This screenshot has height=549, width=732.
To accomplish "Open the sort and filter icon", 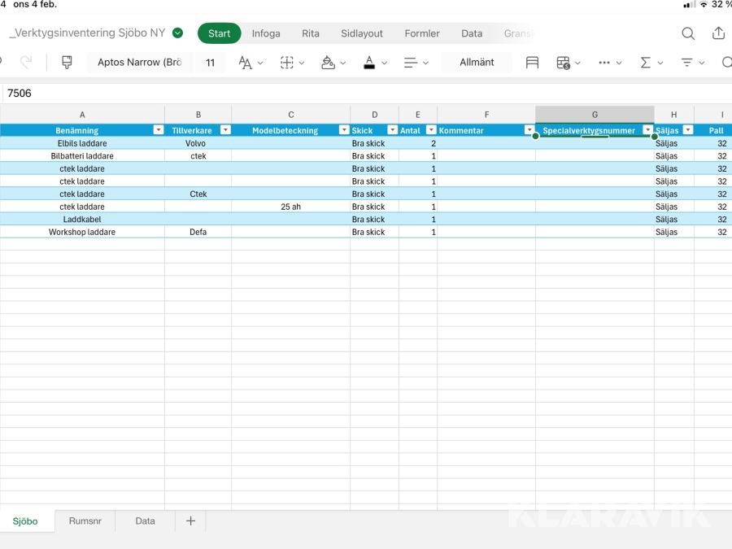I will click(x=692, y=63).
